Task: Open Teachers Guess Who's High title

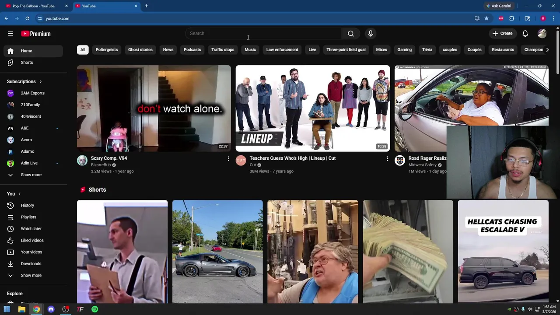Action: click(293, 158)
